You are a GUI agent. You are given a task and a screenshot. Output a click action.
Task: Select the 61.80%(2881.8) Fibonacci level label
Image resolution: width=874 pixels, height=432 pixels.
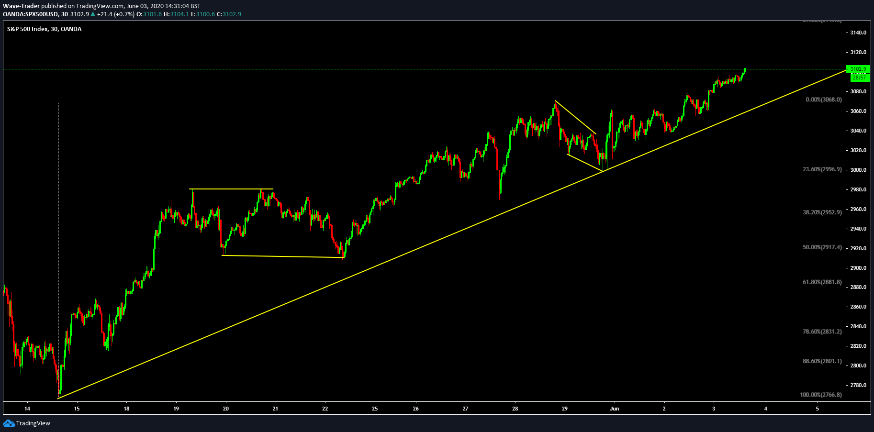point(822,282)
